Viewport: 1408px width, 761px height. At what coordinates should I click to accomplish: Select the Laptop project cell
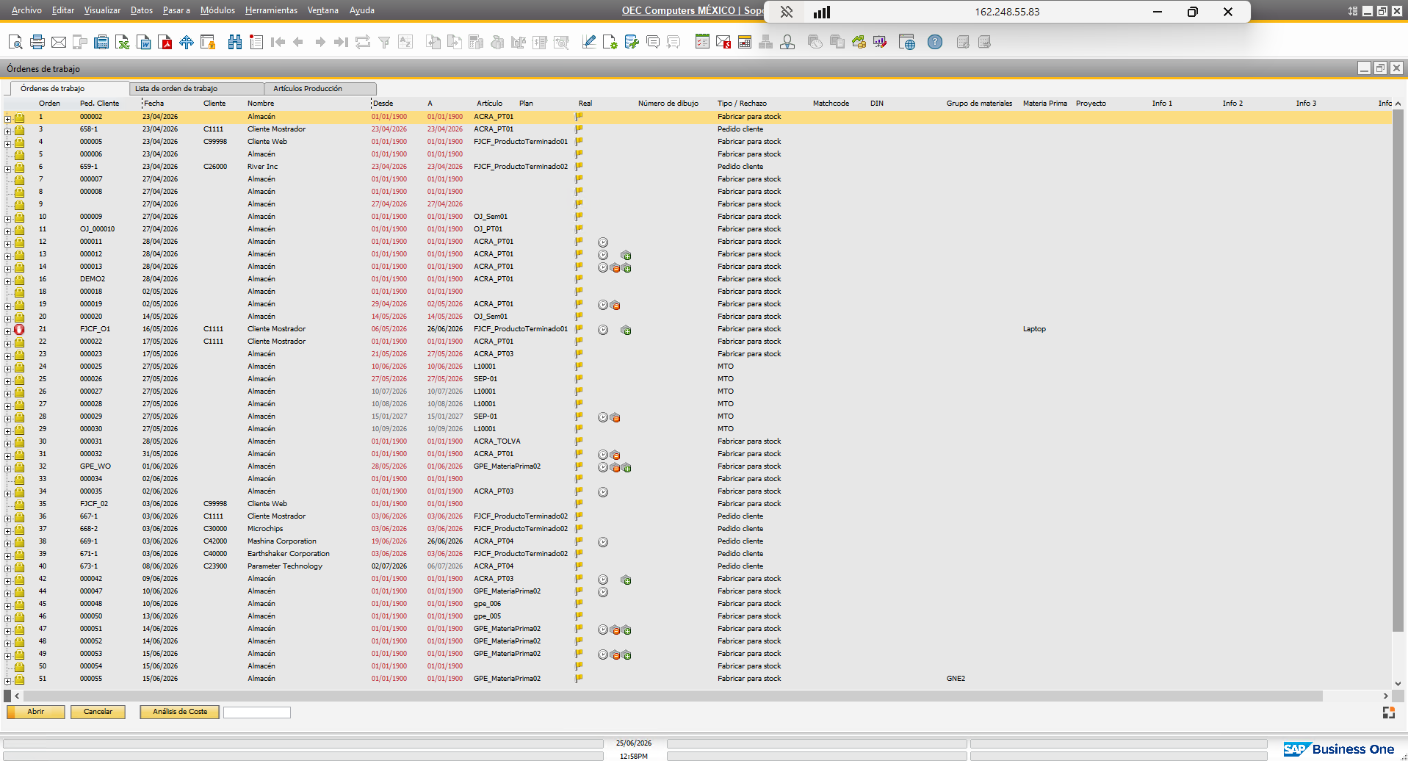click(x=1034, y=329)
